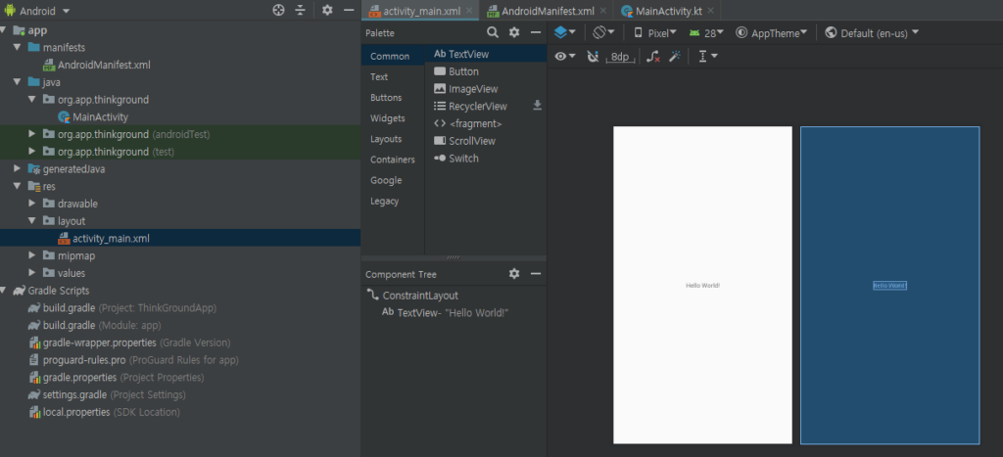
Task: Toggle the autoconnect magnet icon
Action: (593, 56)
